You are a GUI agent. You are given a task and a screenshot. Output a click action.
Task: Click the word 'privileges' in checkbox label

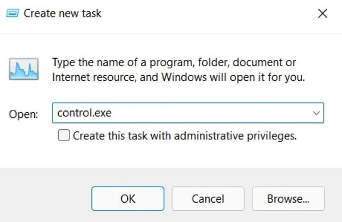pos(272,136)
